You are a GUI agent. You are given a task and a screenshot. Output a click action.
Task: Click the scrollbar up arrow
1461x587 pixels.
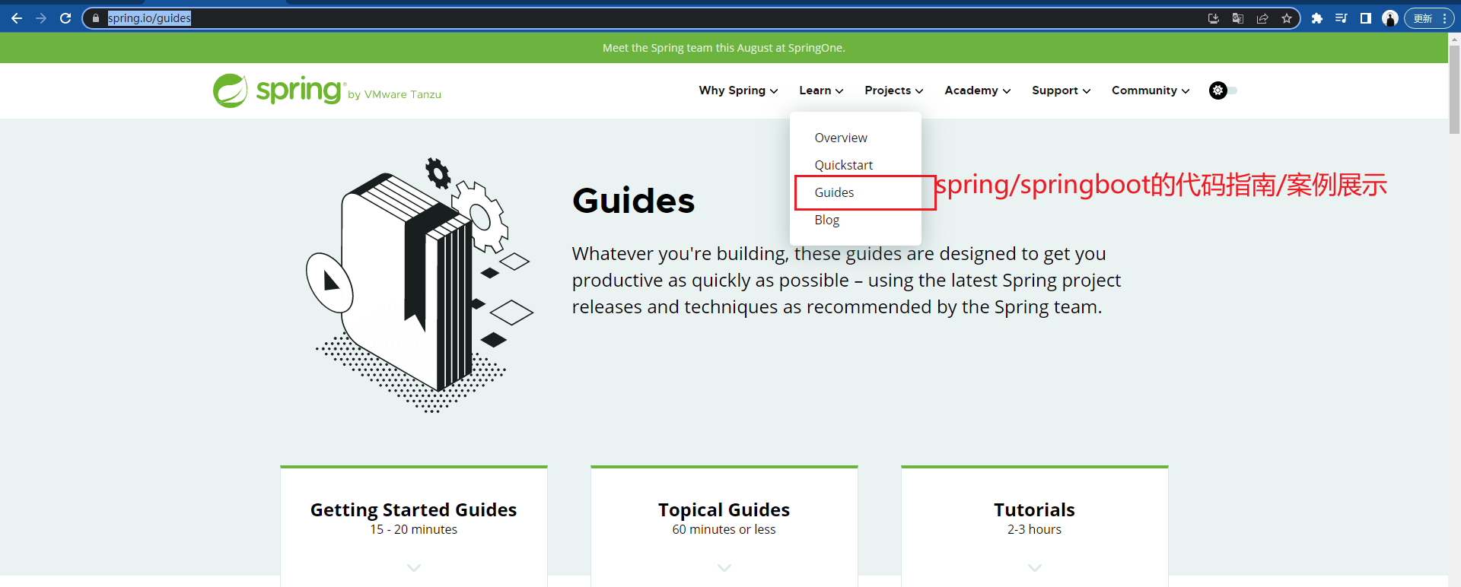coord(1454,38)
